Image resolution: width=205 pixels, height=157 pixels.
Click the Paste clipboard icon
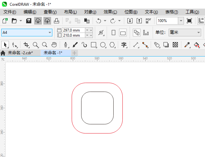click(87, 21)
